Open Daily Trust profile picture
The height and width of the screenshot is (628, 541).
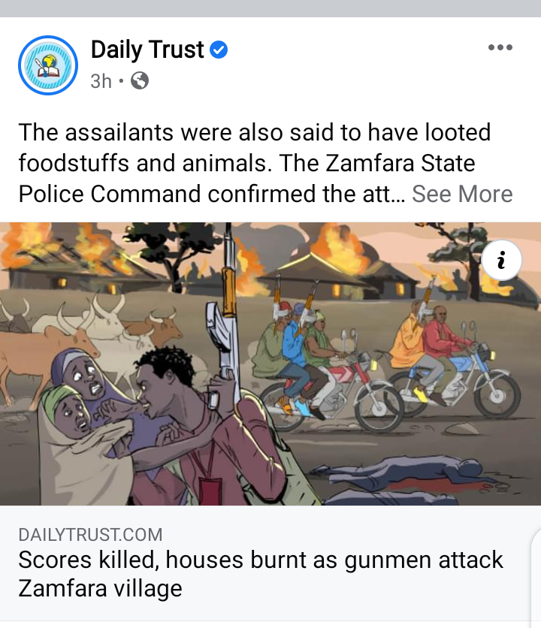[48, 65]
